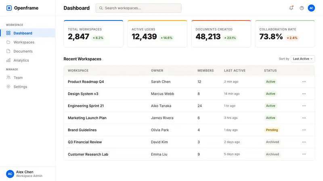Click the Documents file icon
The width and height of the screenshot is (323, 181).
point(8,51)
